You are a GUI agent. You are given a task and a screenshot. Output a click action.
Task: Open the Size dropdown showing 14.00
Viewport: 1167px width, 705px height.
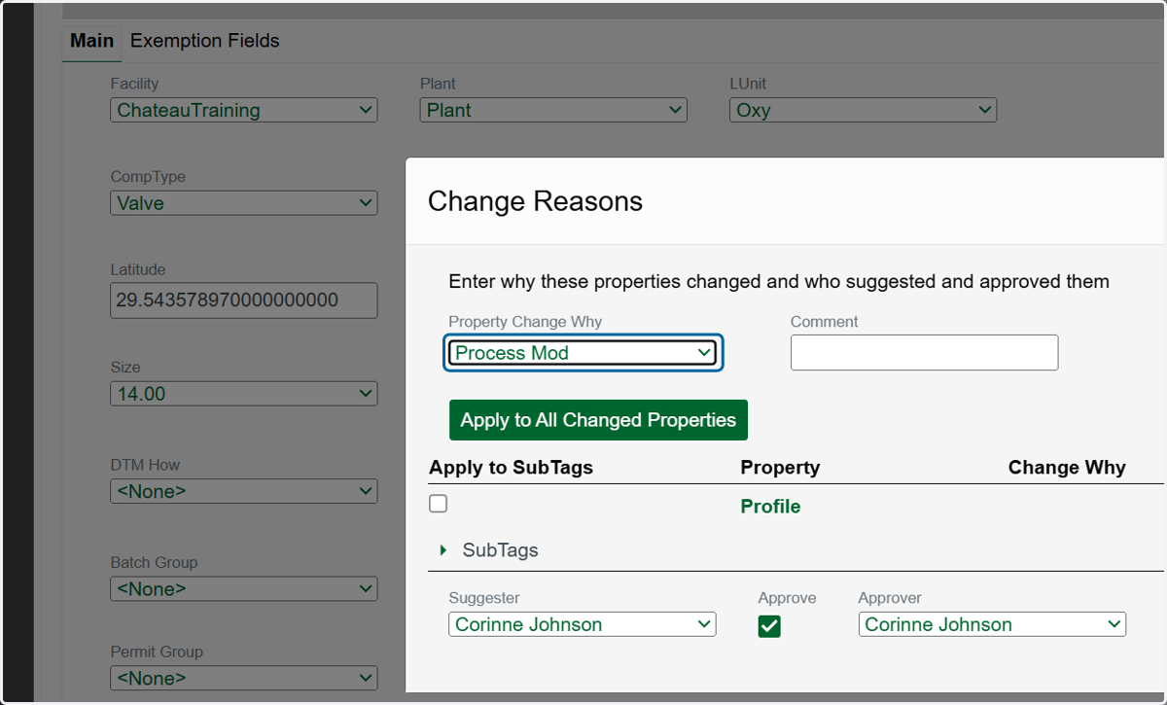[x=244, y=394]
